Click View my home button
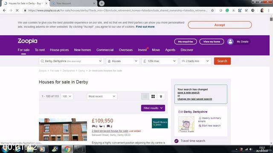 click(212, 42)
